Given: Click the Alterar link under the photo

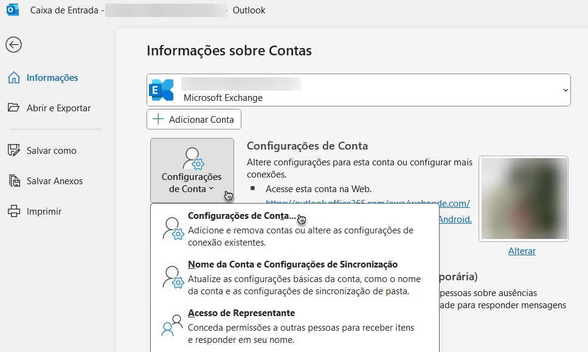Looking at the screenshot, I should (522, 251).
